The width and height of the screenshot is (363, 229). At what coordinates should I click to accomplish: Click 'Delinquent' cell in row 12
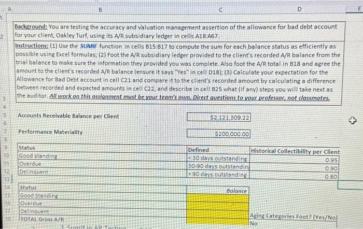coord(102,172)
